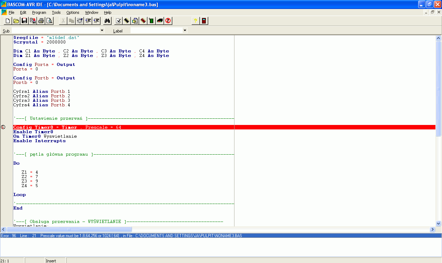Click the horizontal scrollbar right arrow
This screenshot has height=263, width=442.
coord(433,230)
